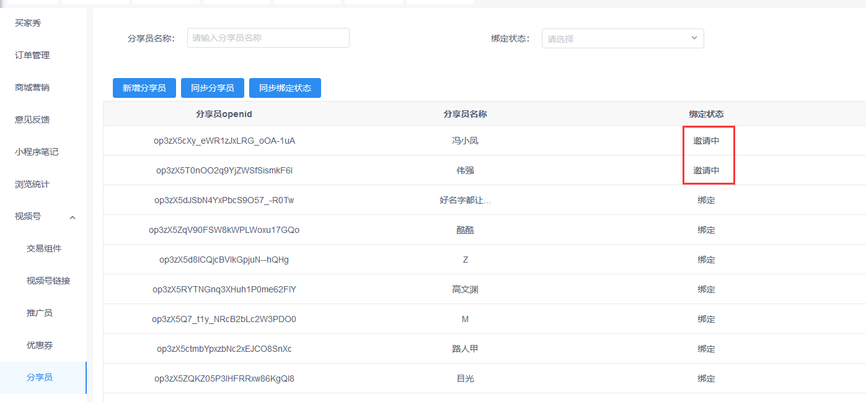The height and width of the screenshot is (402, 866).
Task: Click the name 路人甲
Action: pos(466,349)
